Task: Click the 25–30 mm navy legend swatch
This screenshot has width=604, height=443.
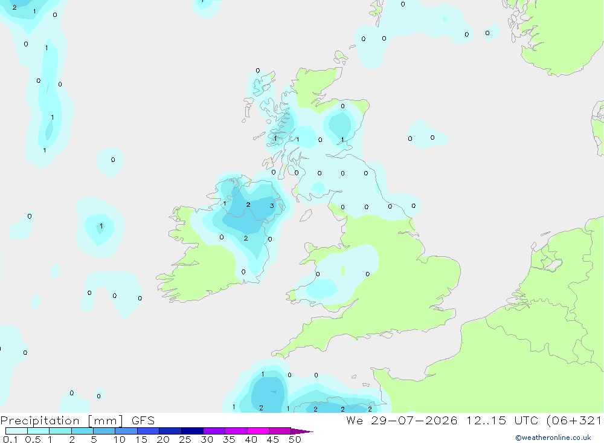Action: [192, 431]
